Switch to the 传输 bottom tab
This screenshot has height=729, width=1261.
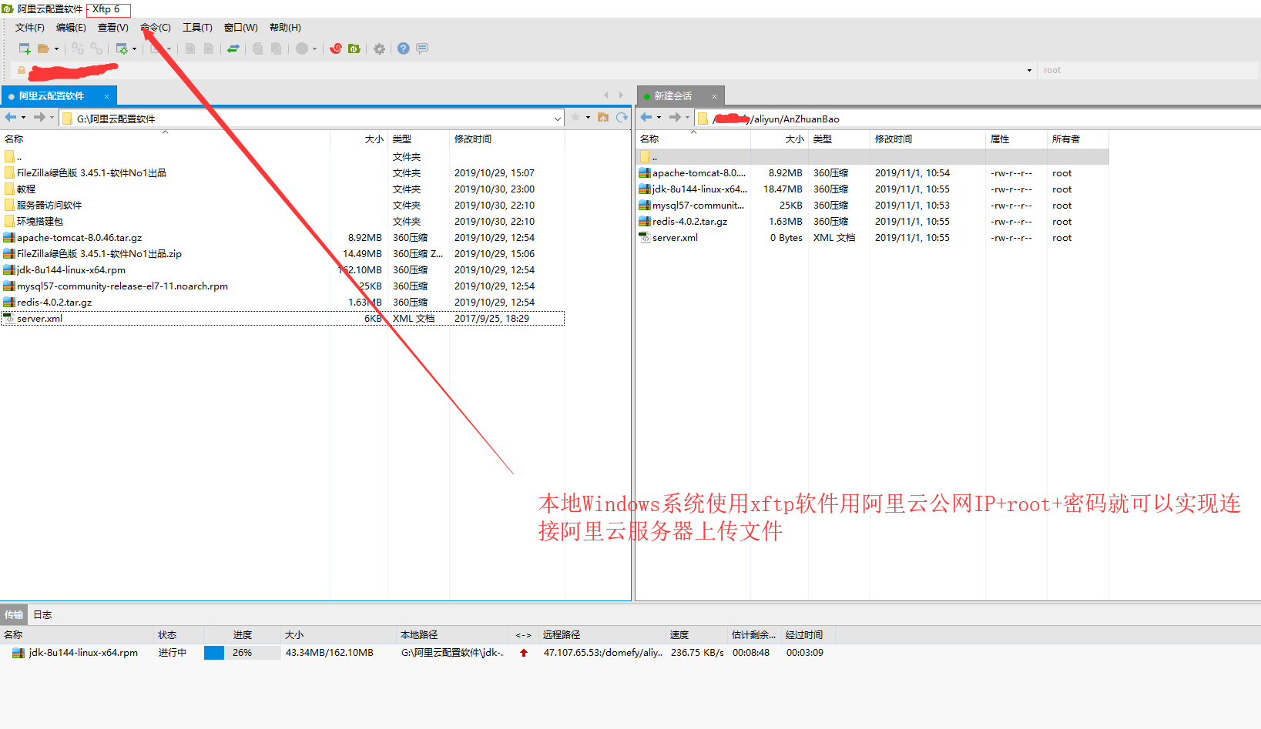tap(14, 614)
